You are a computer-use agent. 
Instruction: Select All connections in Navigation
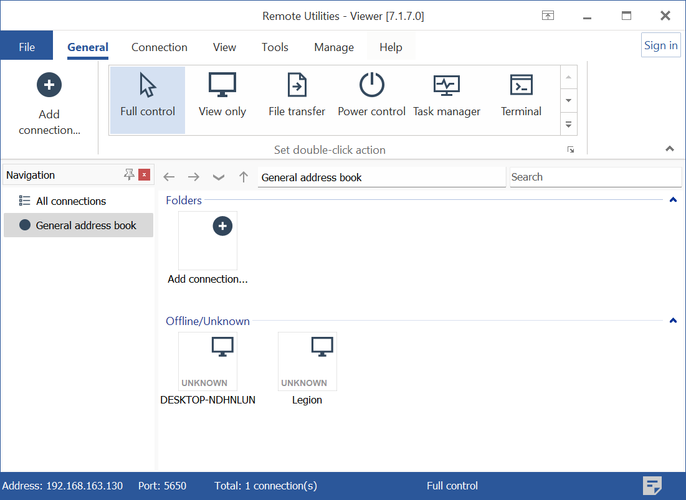[71, 201]
